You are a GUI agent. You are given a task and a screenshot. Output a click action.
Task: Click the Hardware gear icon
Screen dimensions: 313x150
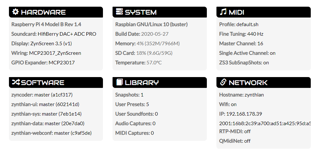tap(15, 12)
